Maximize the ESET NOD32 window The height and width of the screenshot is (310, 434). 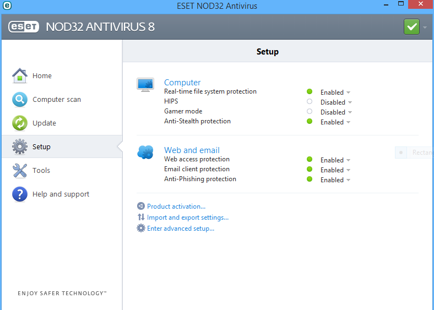(401, 4)
